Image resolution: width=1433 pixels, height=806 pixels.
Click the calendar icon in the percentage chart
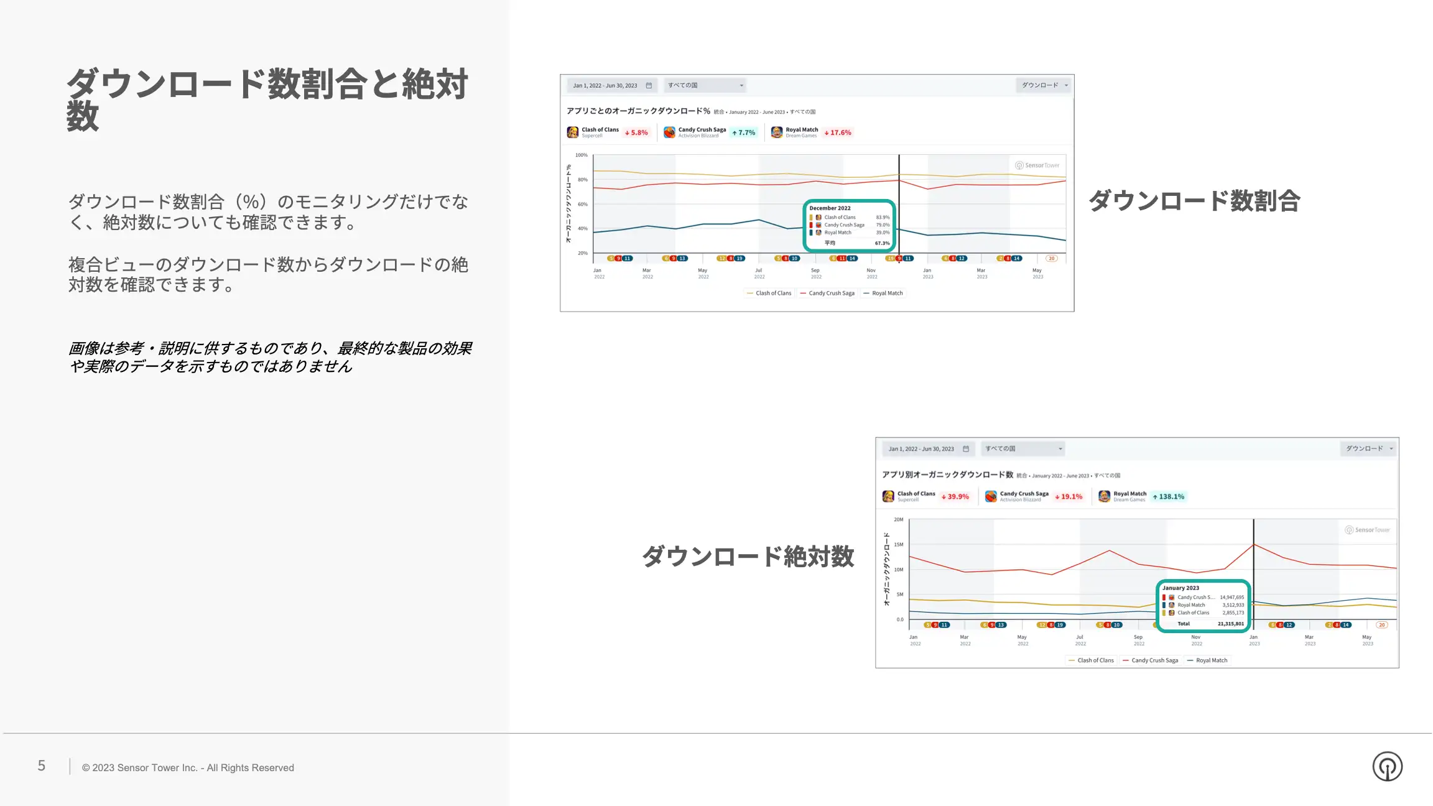pyautogui.click(x=649, y=86)
